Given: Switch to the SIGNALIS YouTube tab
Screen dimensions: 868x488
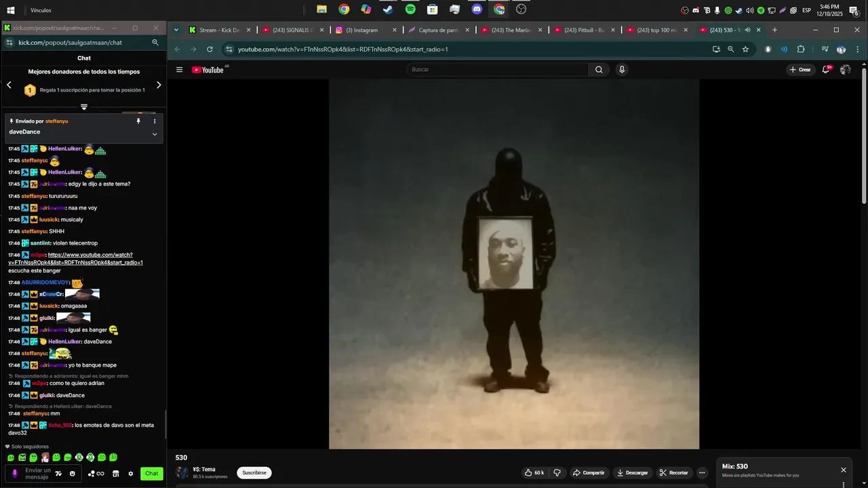Looking at the screenshot, I should point(292,30).
